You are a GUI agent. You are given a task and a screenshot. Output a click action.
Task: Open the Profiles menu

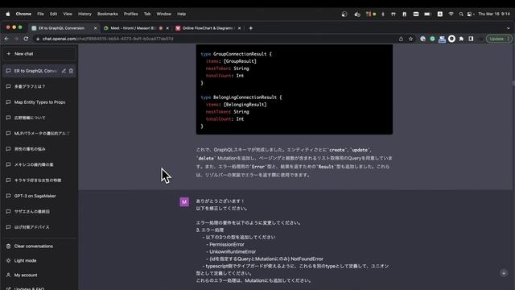pos(130,14)
